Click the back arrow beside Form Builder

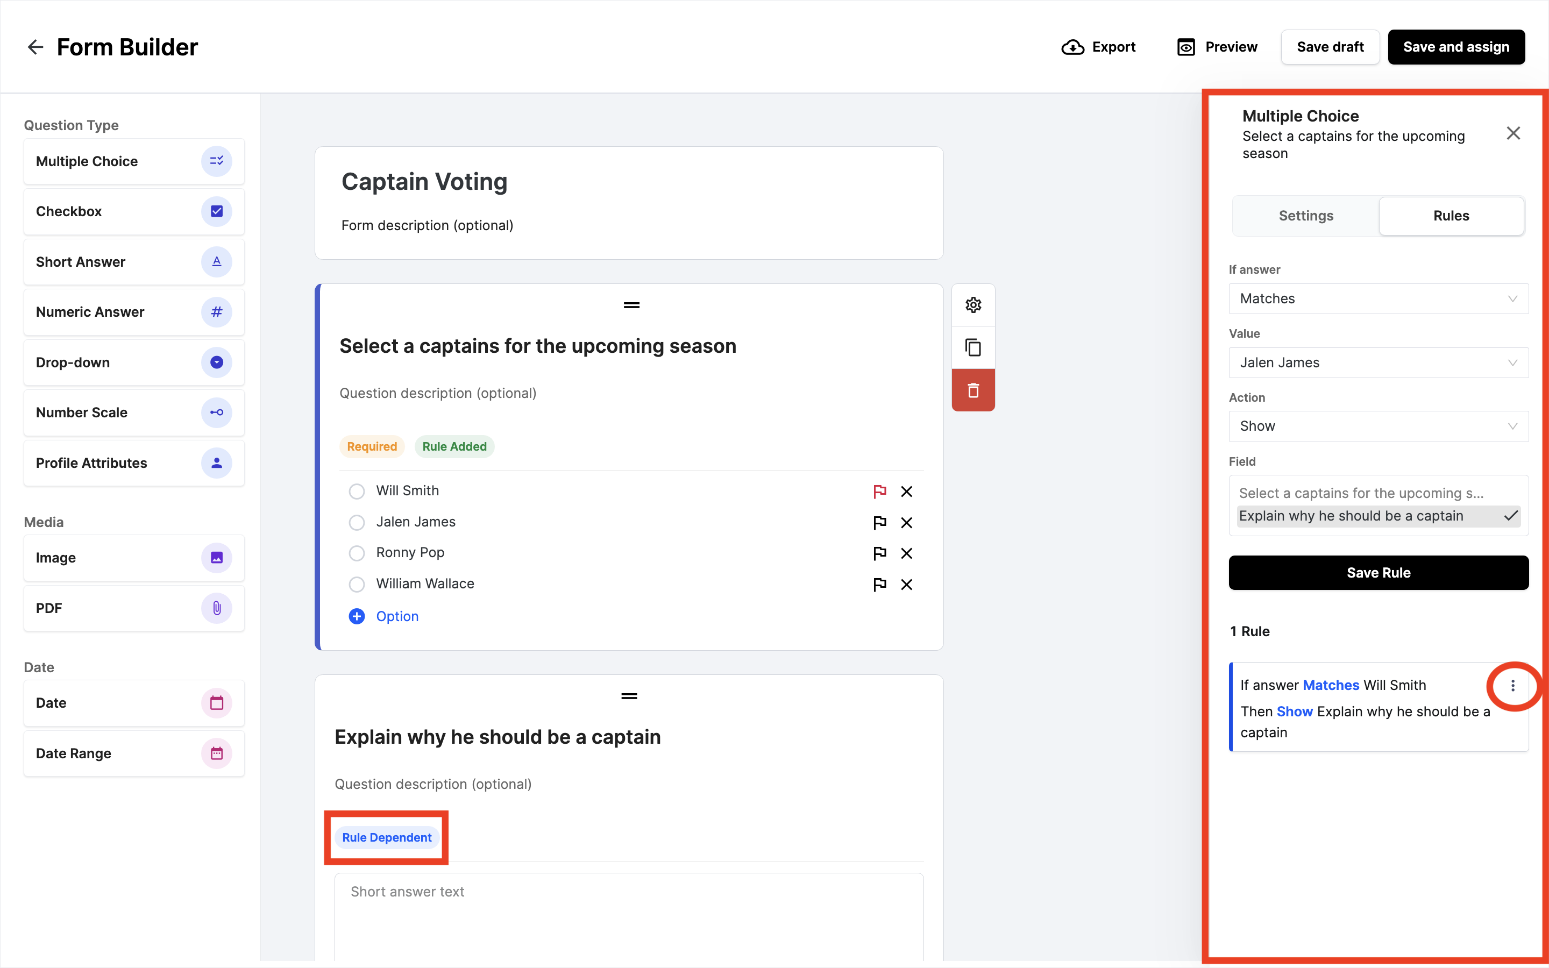pos(35,47)
